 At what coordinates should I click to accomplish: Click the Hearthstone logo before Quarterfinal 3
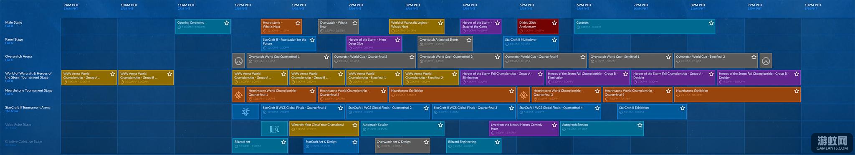tap(524, 95)
